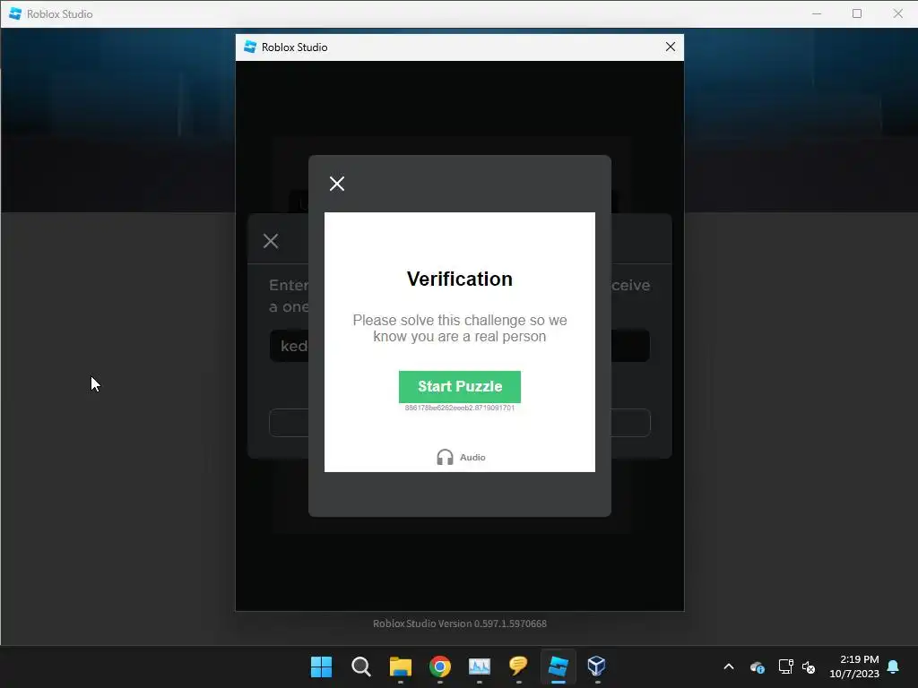Open the notifications bell icon
The height and width of the screenshot is (688, 918).
tap(893, 666)
